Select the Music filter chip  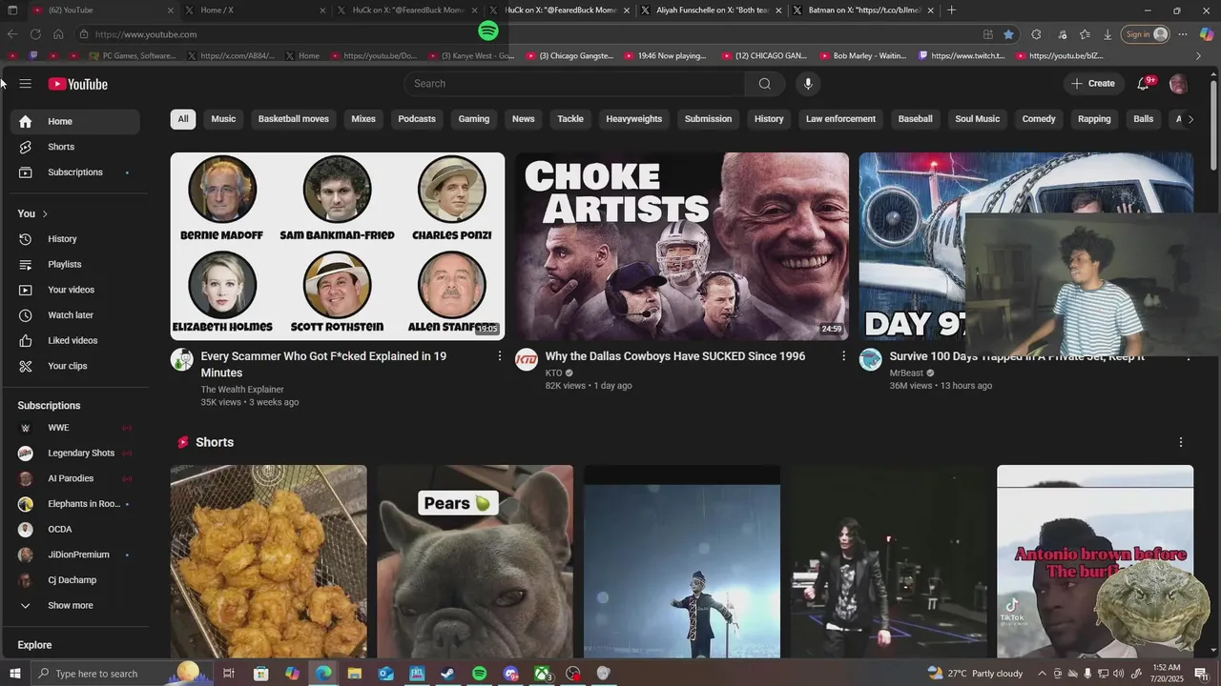point(223,119)
